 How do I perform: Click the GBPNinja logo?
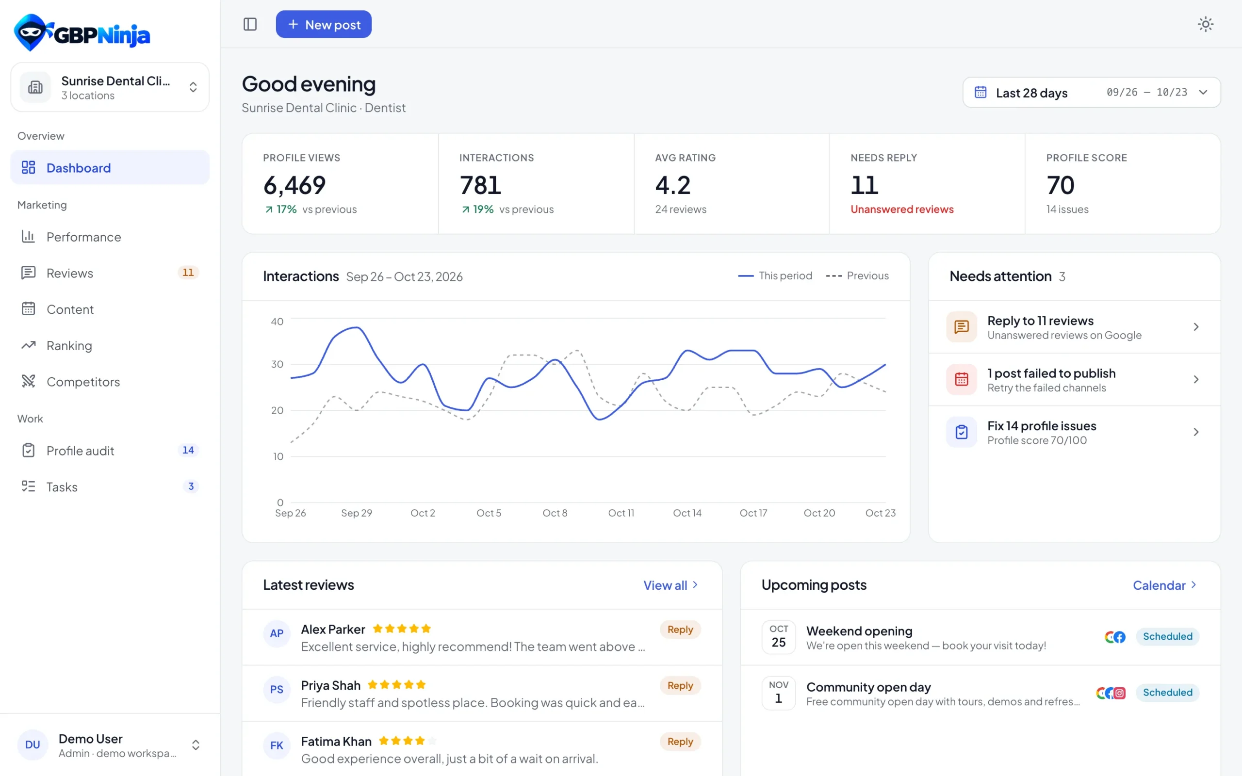(x=82, y=32)
